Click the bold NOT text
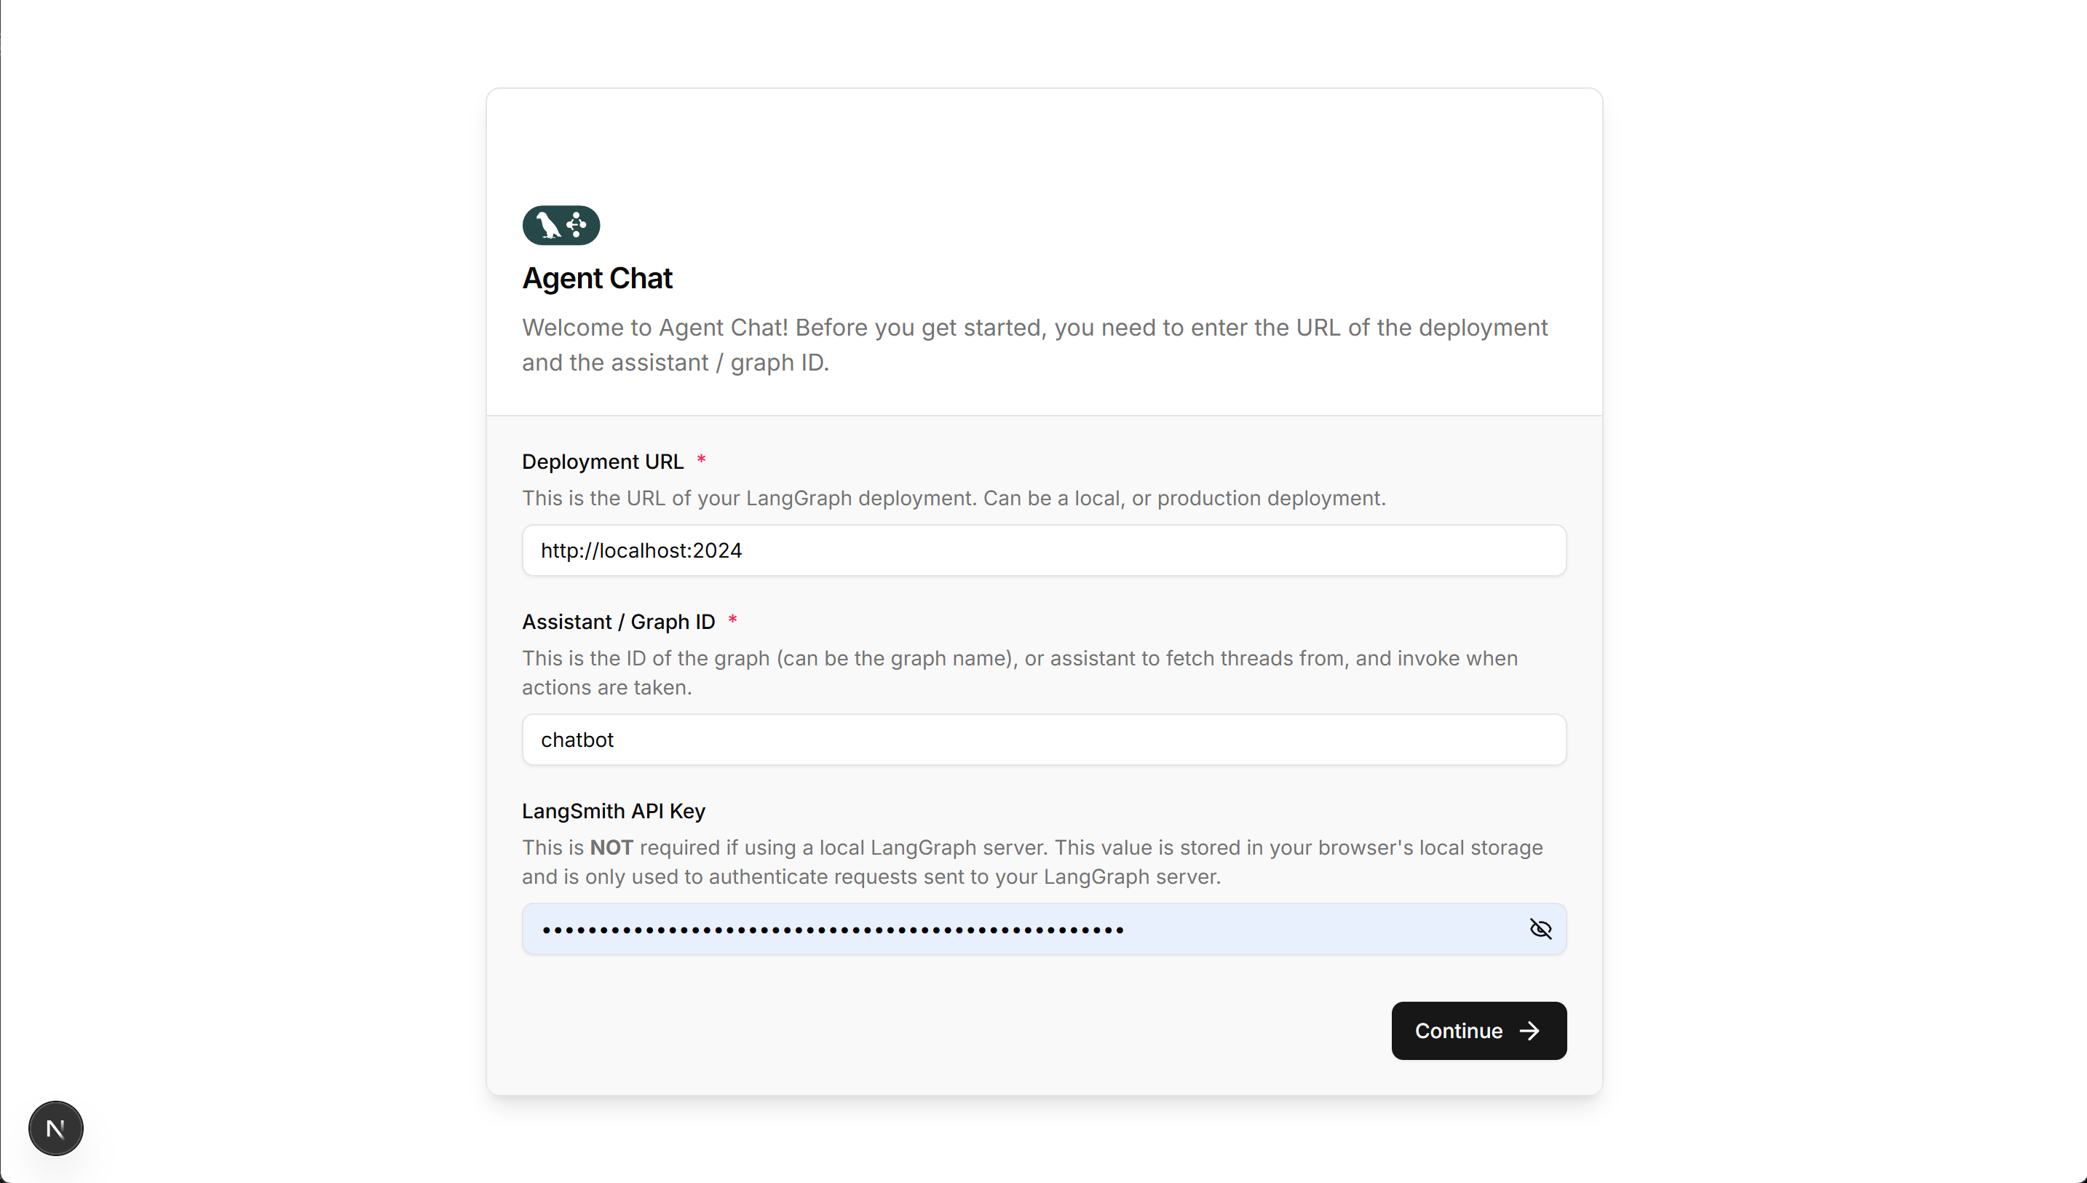2087x1183 pixels. pos(611,847)
